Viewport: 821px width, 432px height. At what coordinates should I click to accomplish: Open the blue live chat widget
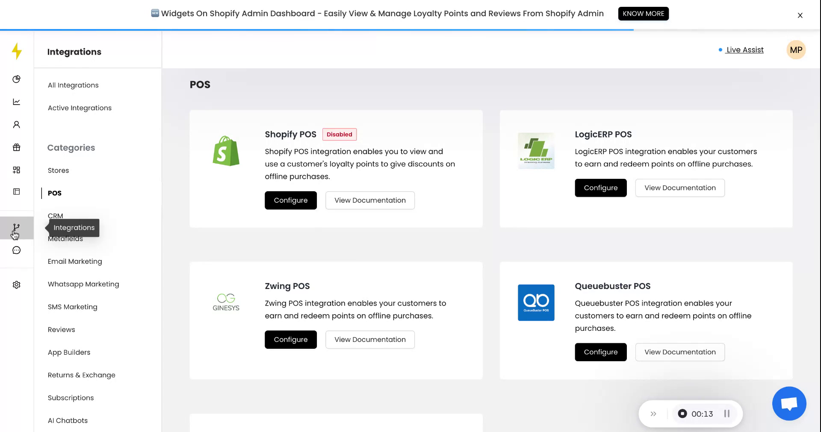[789, 403]
